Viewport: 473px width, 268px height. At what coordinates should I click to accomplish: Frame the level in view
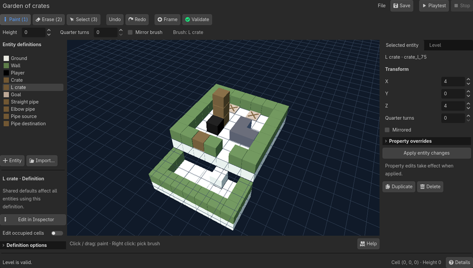click(x=167, y=19)
